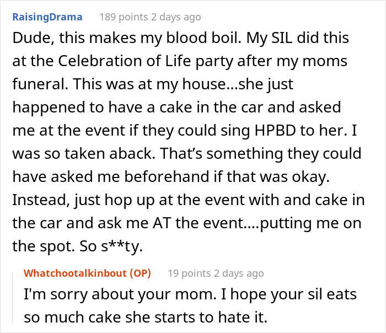Click the OP reply's '2 days ago' timestamp
This screenshot has height=333, width=386.
[238, 273]
